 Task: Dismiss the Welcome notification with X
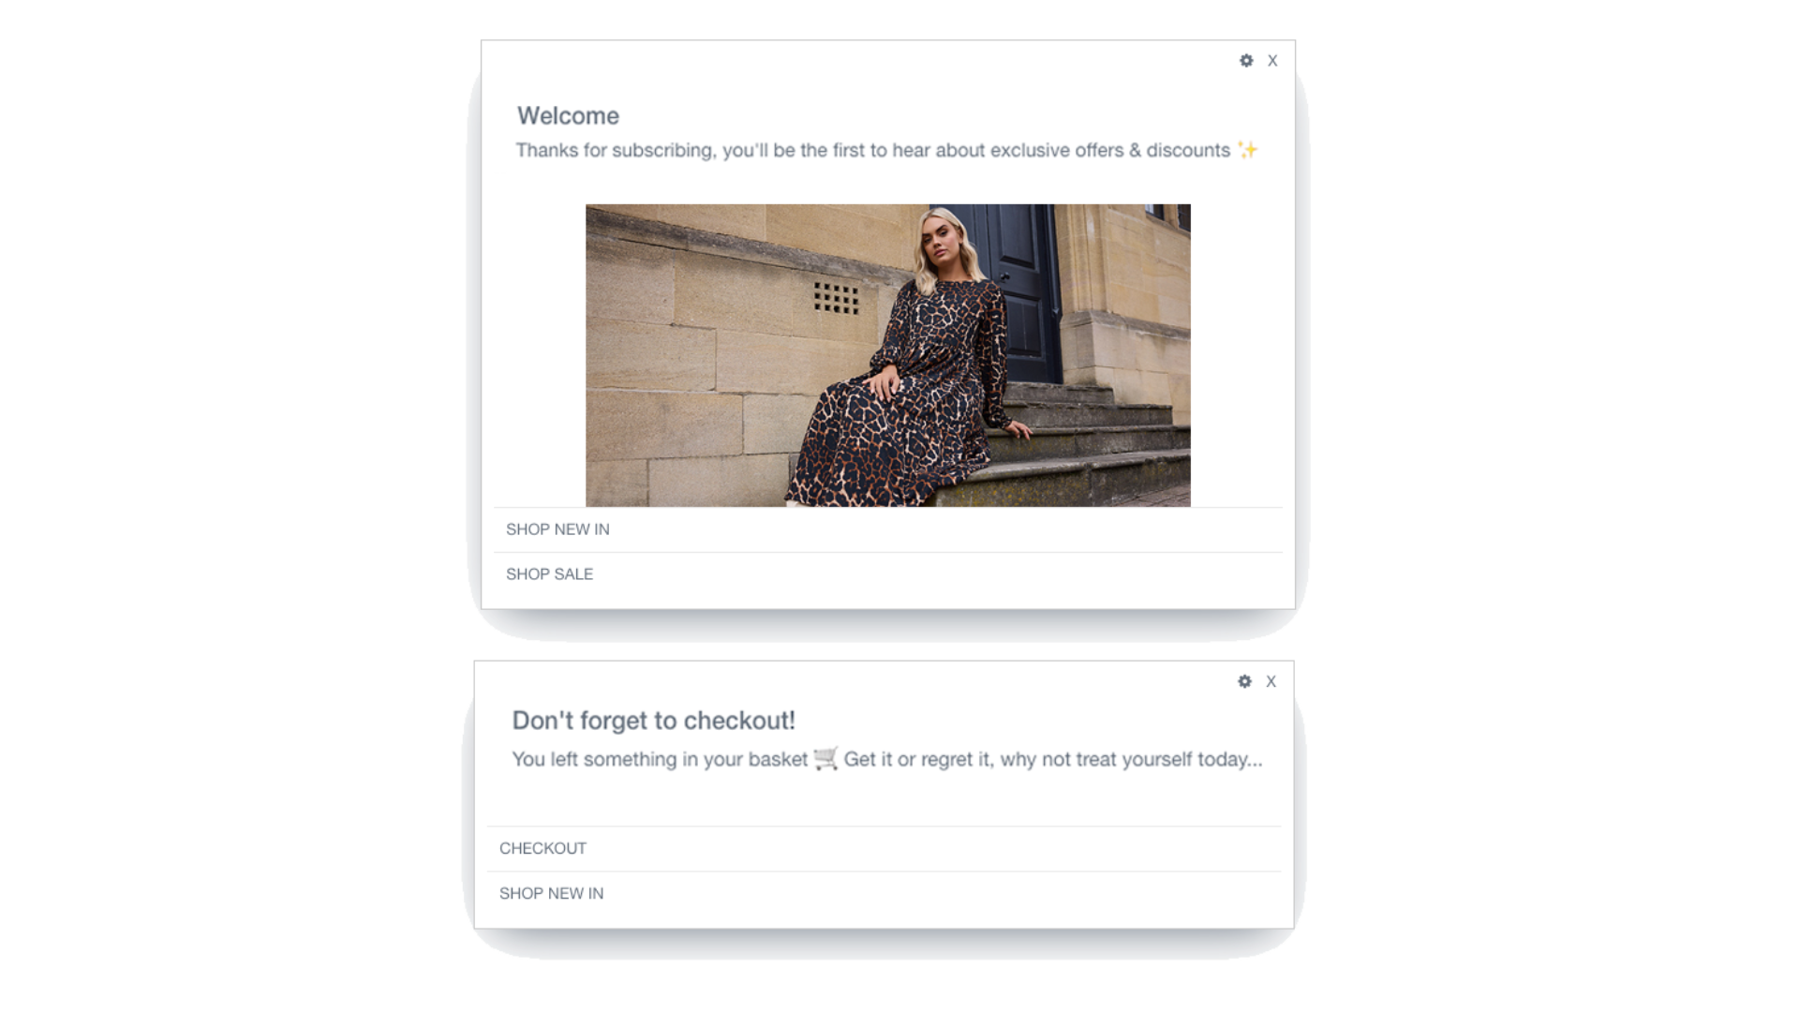tap(1272, 61)
